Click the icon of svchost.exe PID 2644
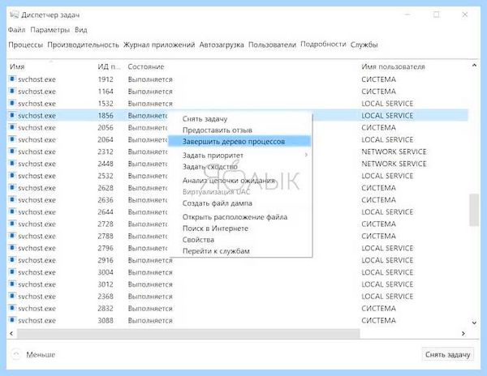Viewport: 487px width, 376px height. (12, 211)
